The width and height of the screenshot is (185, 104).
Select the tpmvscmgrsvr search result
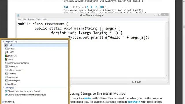coord(36,81)
